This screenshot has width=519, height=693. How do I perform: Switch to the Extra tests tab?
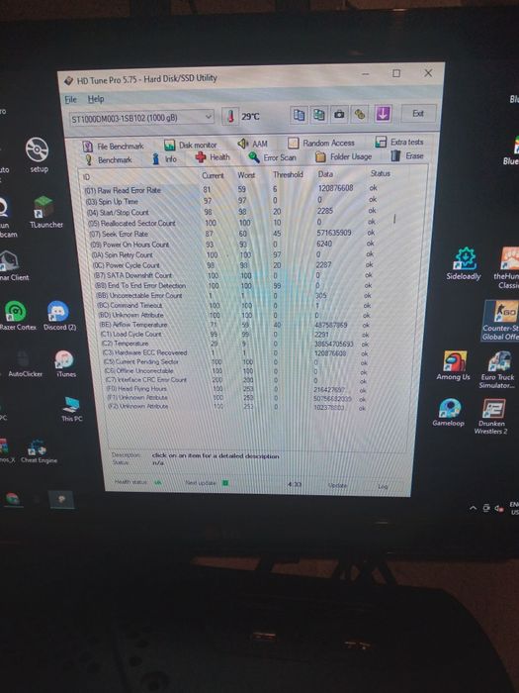[x=399, y=142]
